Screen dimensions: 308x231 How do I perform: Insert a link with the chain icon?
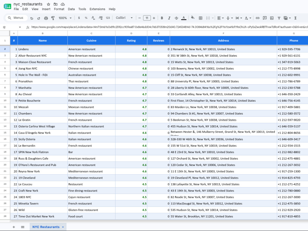257,18
